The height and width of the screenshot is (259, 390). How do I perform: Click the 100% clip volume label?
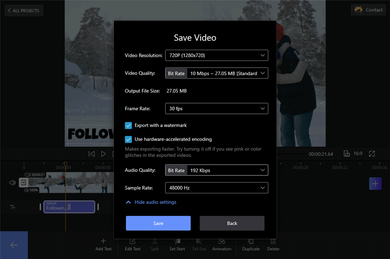(31, 190)
